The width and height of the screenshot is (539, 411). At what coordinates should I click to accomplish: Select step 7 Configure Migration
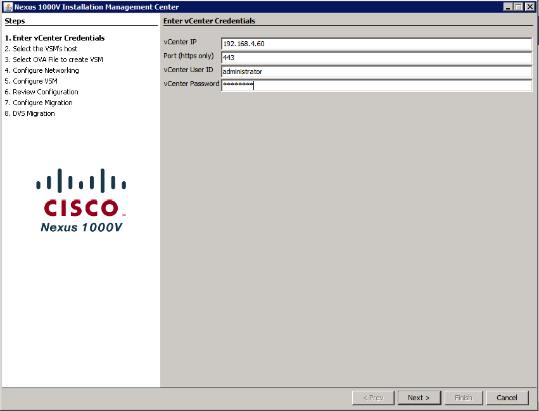point(39,103)
